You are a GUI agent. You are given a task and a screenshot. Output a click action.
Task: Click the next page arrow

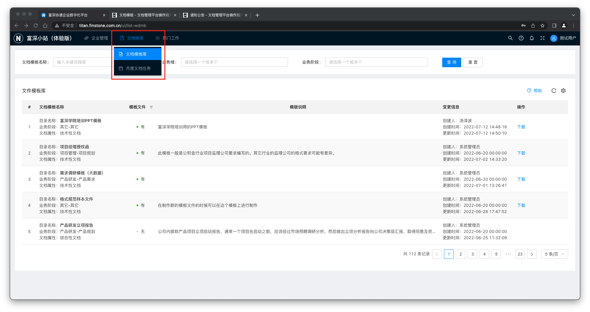(x=532, y=254)
